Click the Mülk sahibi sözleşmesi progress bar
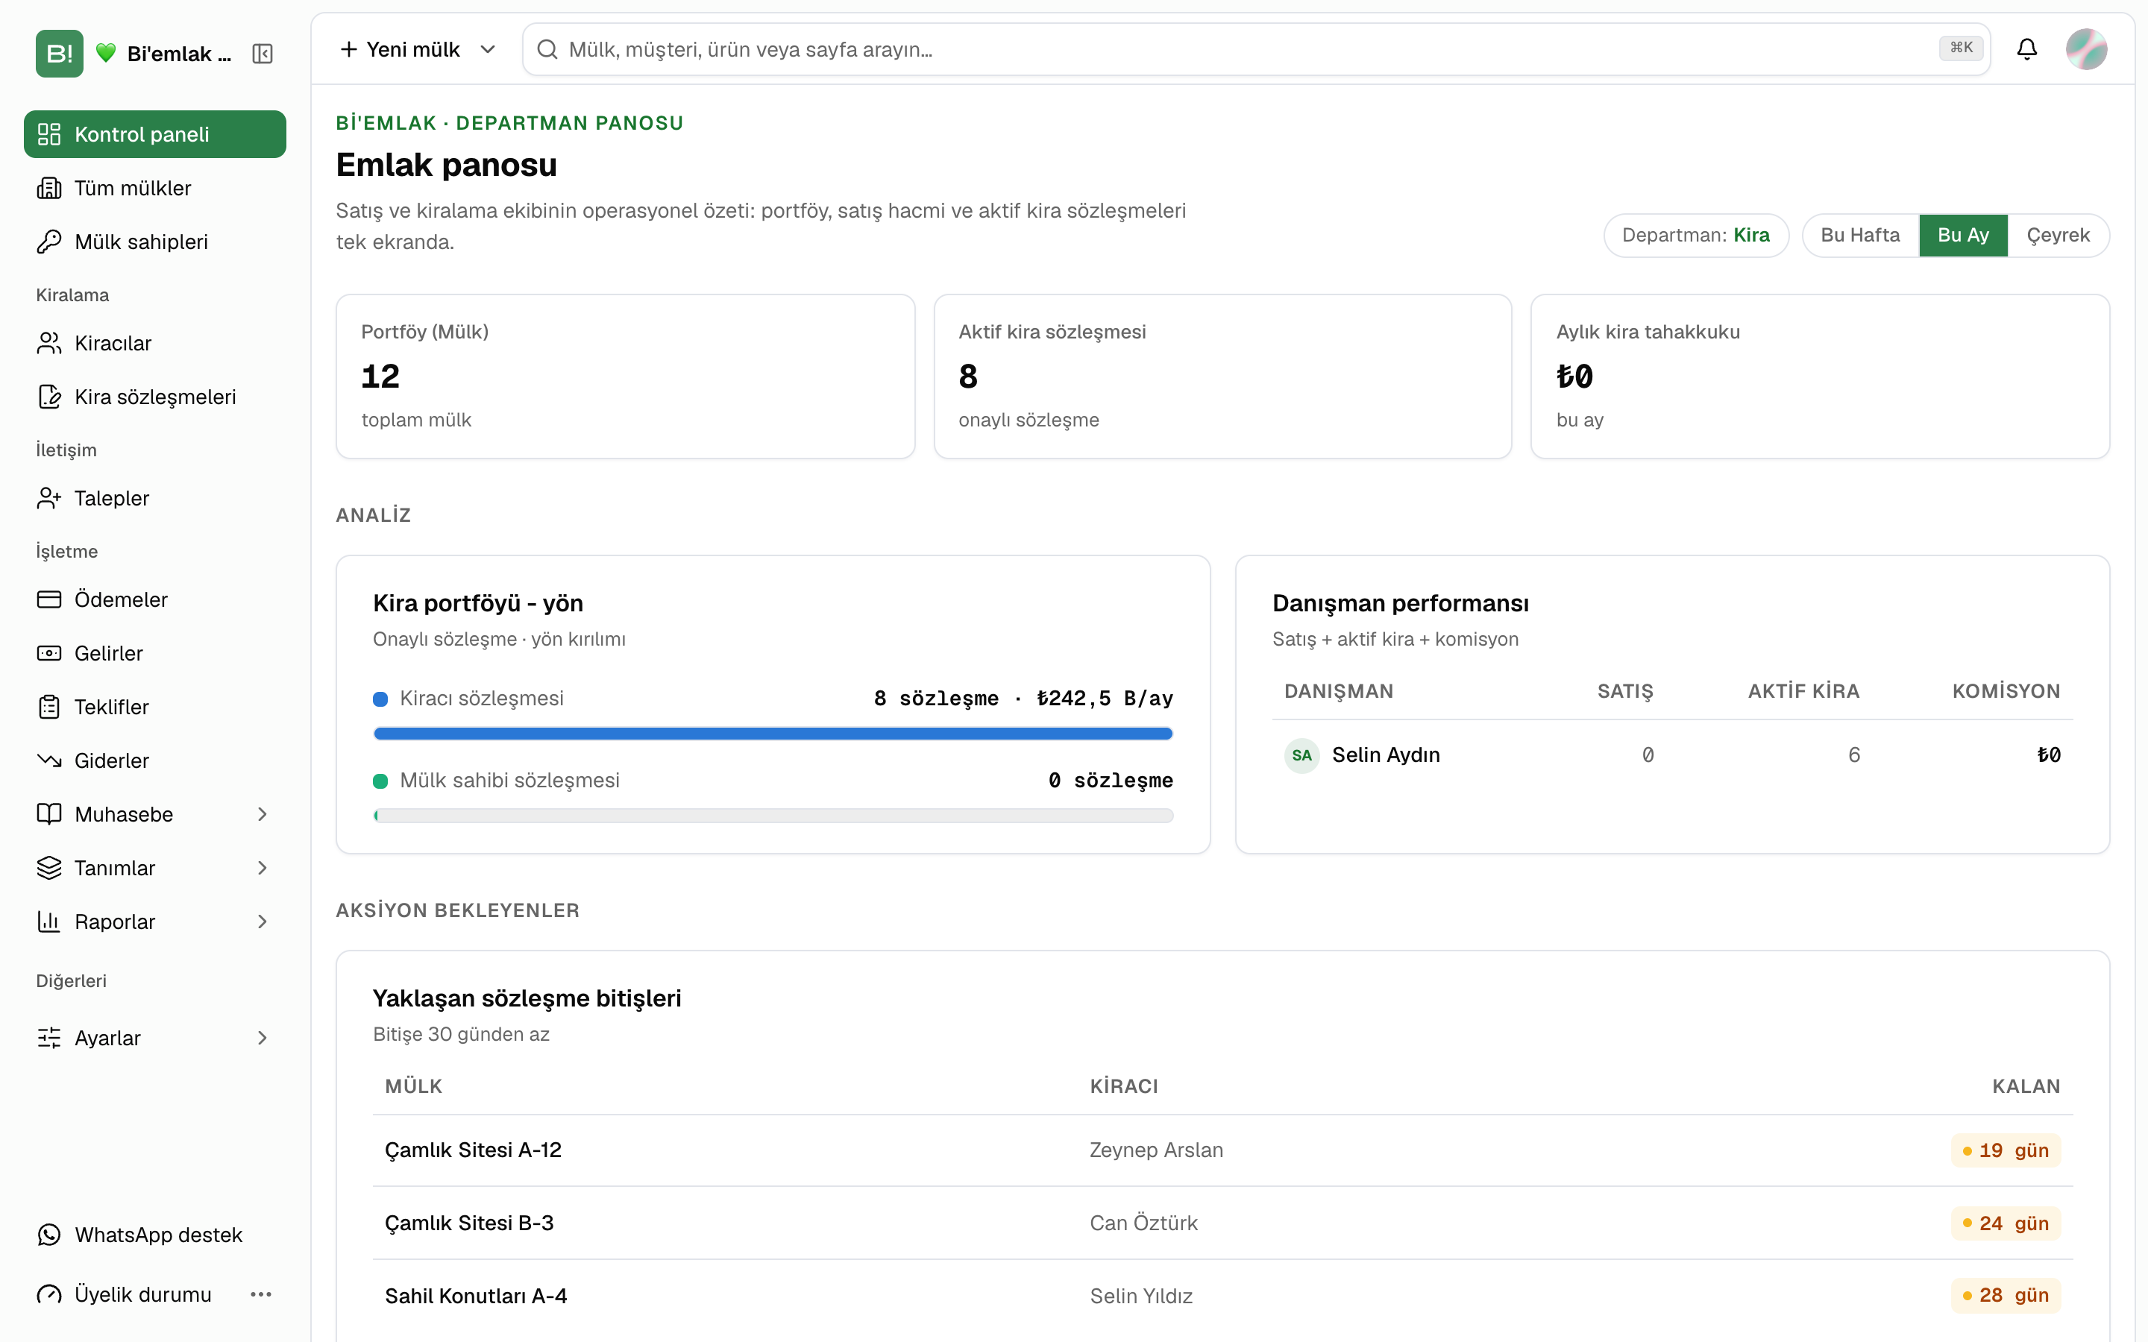2148x1342 pixels. click(x=773, y=816)
